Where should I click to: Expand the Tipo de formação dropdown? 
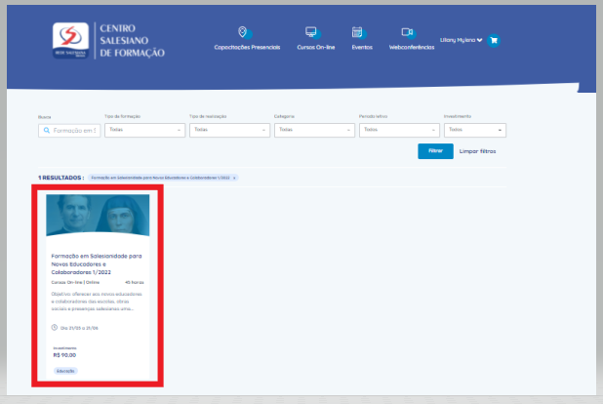coord(142,130)
